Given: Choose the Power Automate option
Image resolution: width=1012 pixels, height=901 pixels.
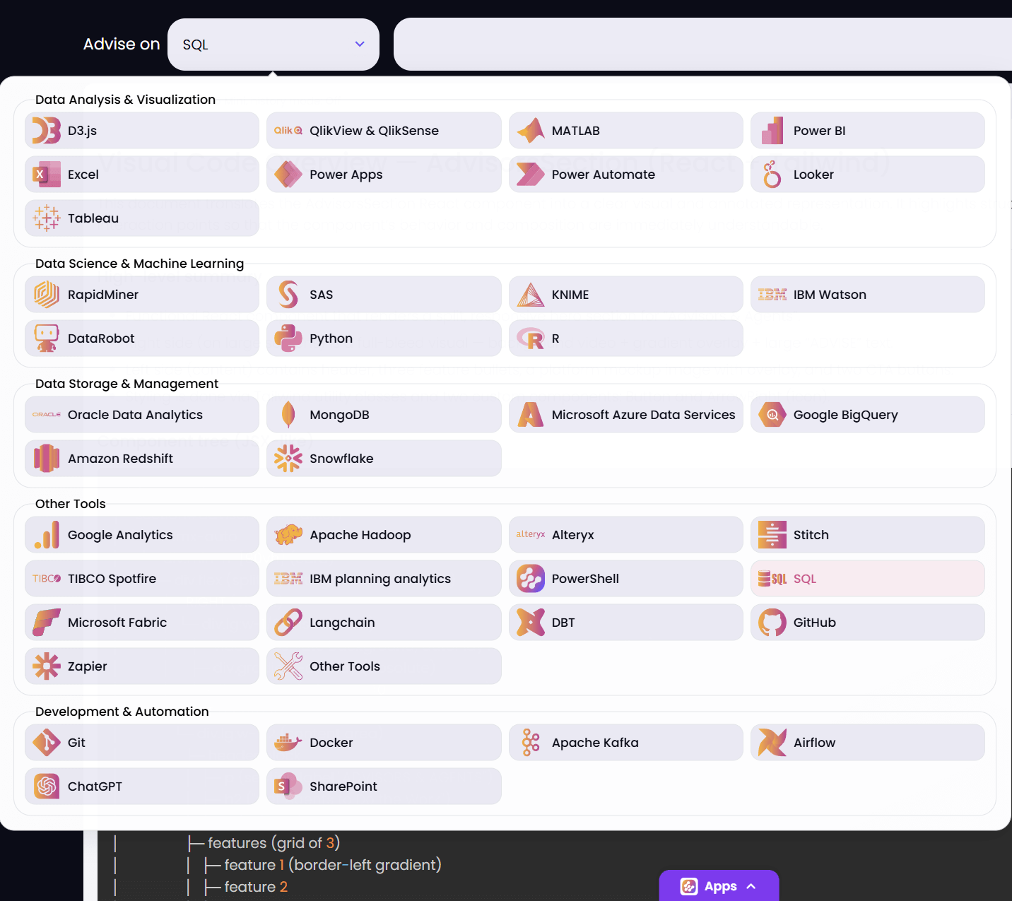Looking at the screenshot, I should tap(625, 175).
